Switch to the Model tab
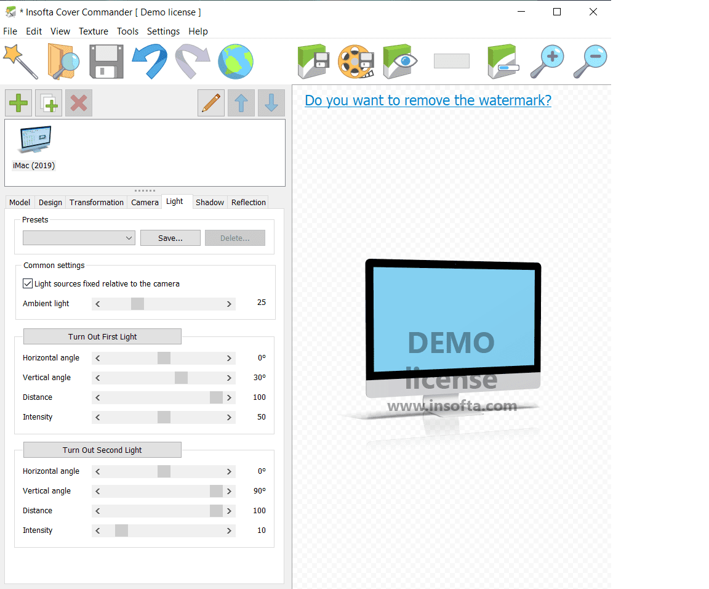Screen dimensions: 709x589 (20, 202)
